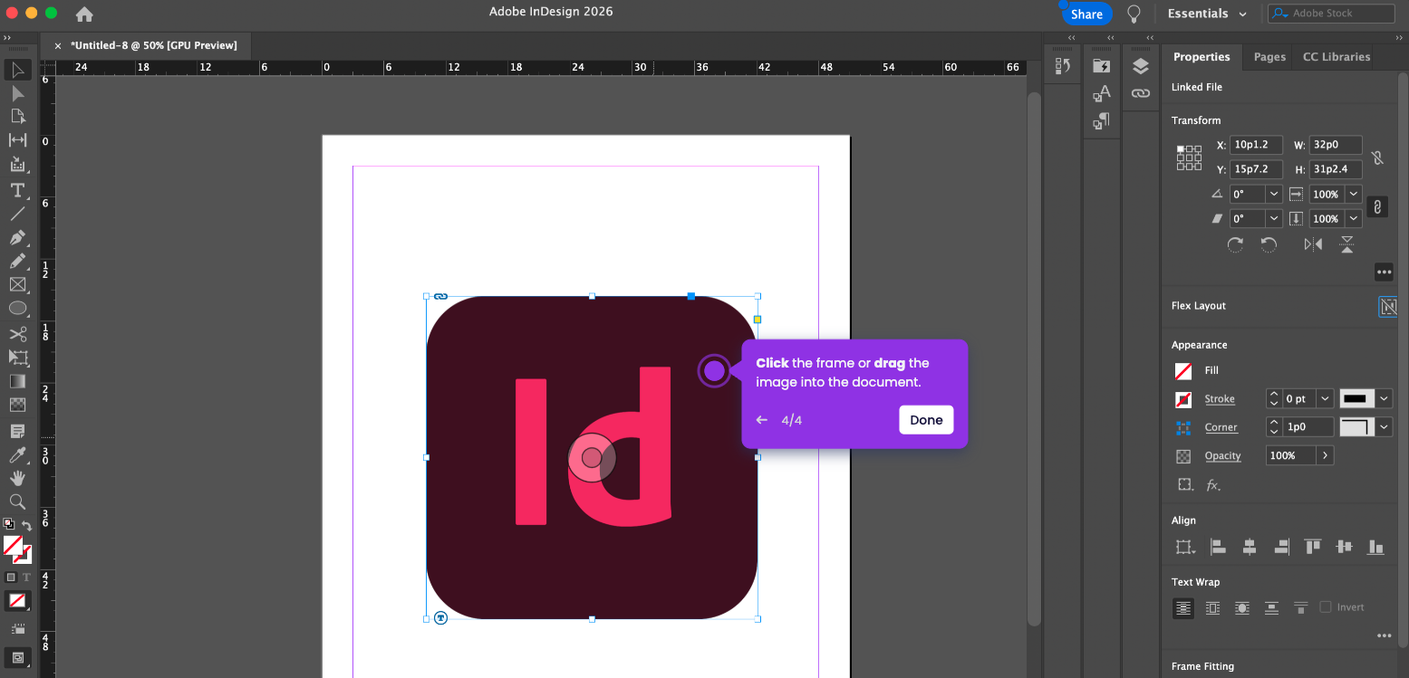Viewport: 1409px width, 678px height.
Task: Select the Eyedropper tool
Action: [17, 454]
